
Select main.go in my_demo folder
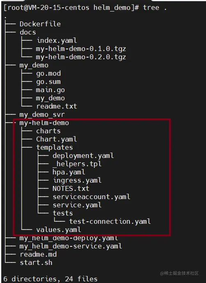pyautogui.click(x=50, y=90)
